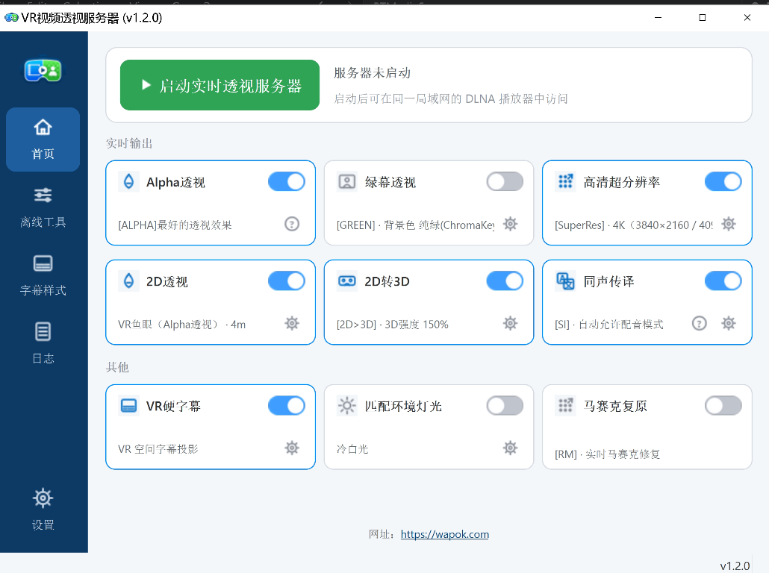Image resolution: width=769 pixels, height=573 pixels.
Task: Click the 绿幕透视 portrait icon
Action: click(346, 182)
